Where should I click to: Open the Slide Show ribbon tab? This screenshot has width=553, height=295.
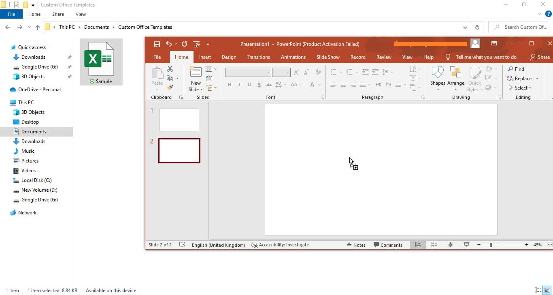click(328, 57)
